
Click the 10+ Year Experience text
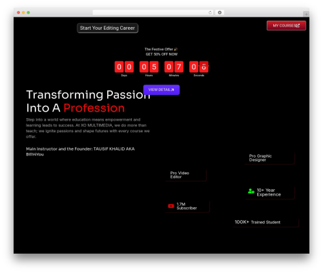tap(269, 192)
